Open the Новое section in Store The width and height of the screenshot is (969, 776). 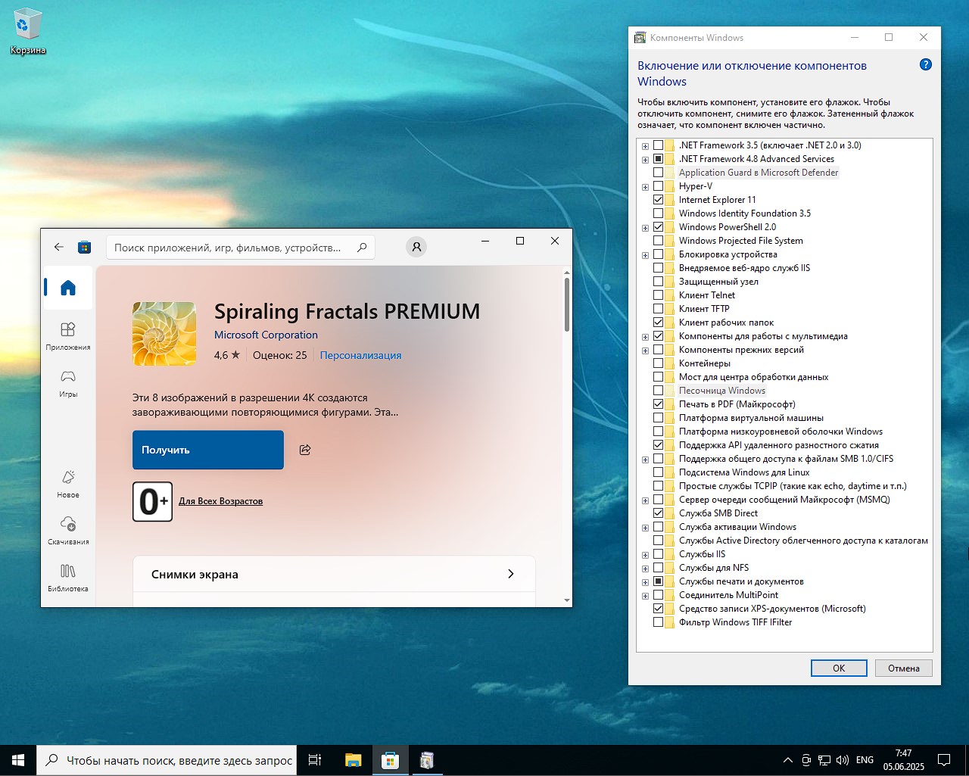(x=68, y=484)
